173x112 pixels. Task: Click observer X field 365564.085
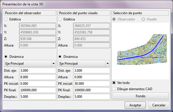pos(38,26)
